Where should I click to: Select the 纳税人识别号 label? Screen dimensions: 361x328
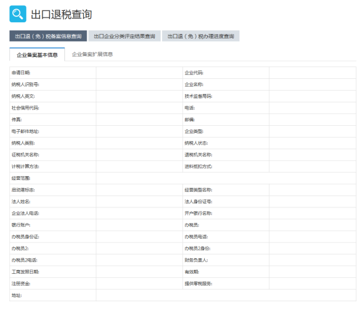(25, 85)
